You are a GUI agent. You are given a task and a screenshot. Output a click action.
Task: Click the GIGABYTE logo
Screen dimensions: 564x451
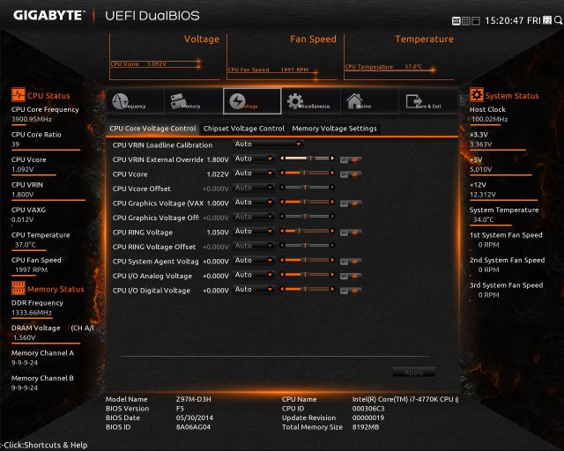[48, 15]
